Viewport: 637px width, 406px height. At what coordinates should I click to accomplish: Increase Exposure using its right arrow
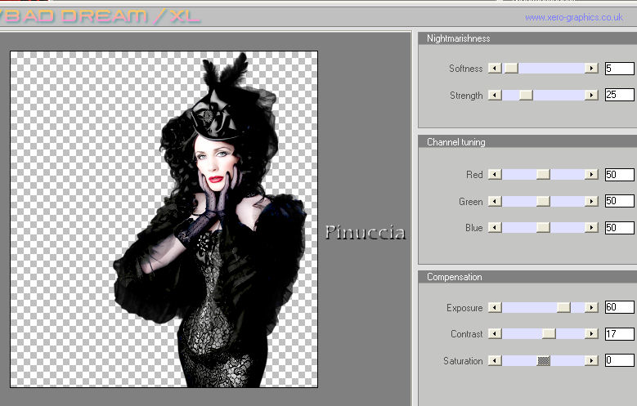point(591,308)
